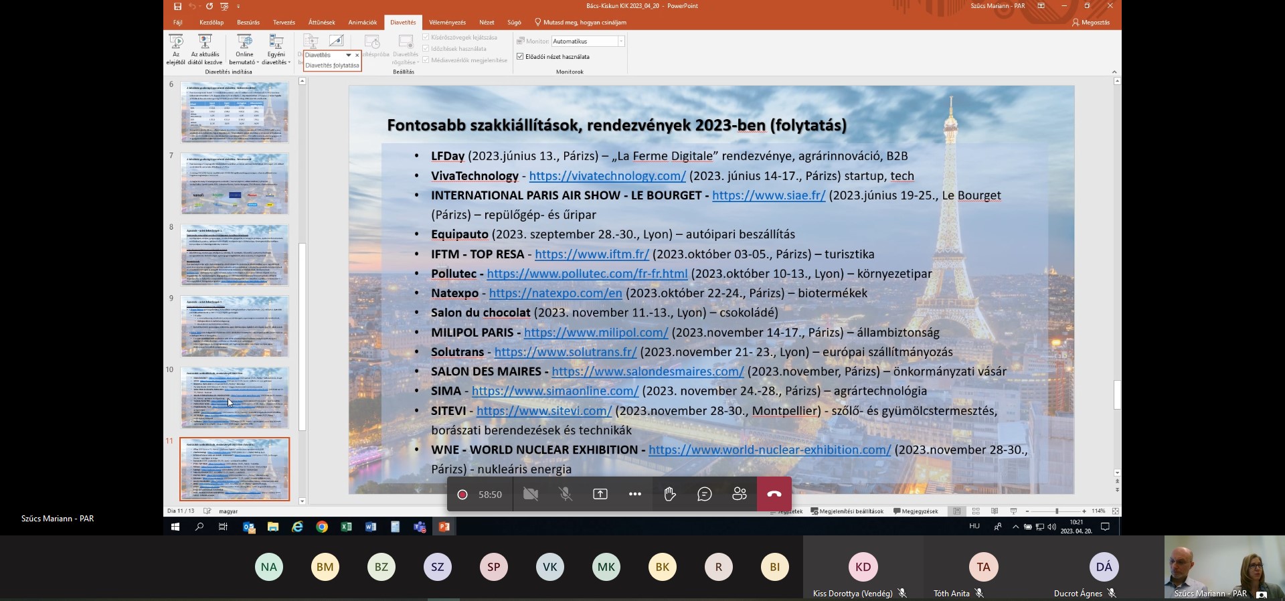Viewport: 1285px width, 601px height.
Task: Open the quick access toolbar customize dropdown
Action: (x=239, y=6)
